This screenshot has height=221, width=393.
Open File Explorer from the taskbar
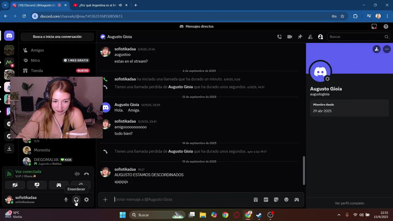pos(203,215)
